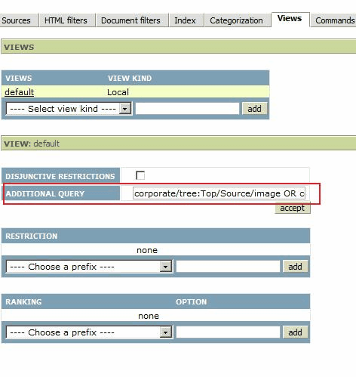Expand the Select view kind dropdown
Image resolution: width=356 pixels, height=377 pixels.
(x=69, y=109)
